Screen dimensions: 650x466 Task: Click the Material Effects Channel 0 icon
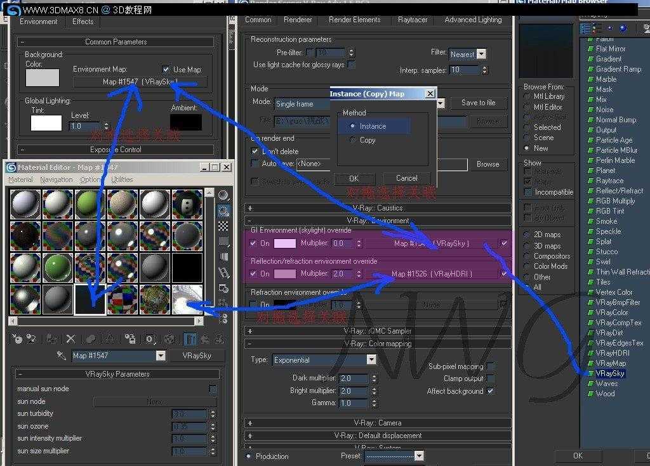click(150, 339)
